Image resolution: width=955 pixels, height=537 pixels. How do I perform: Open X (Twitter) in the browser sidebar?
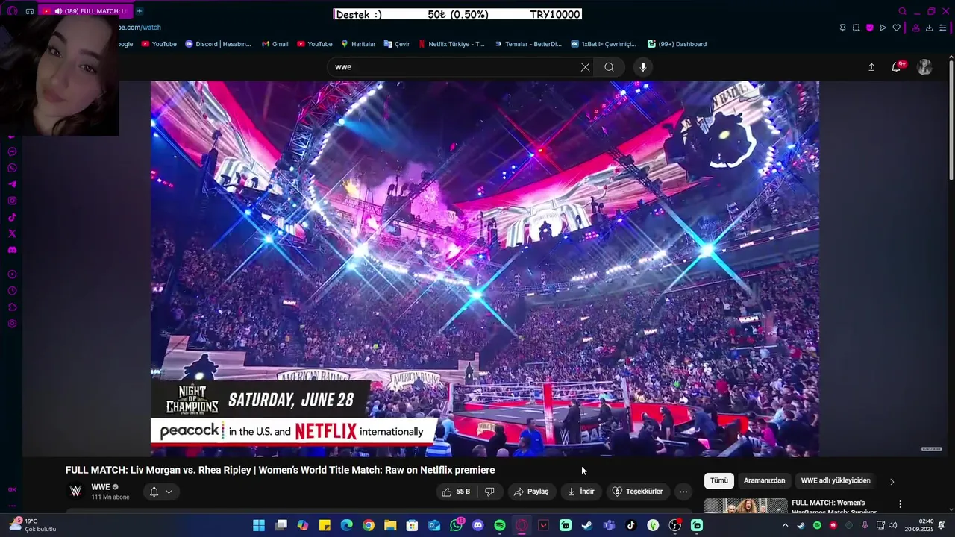[x=12, y=233]
